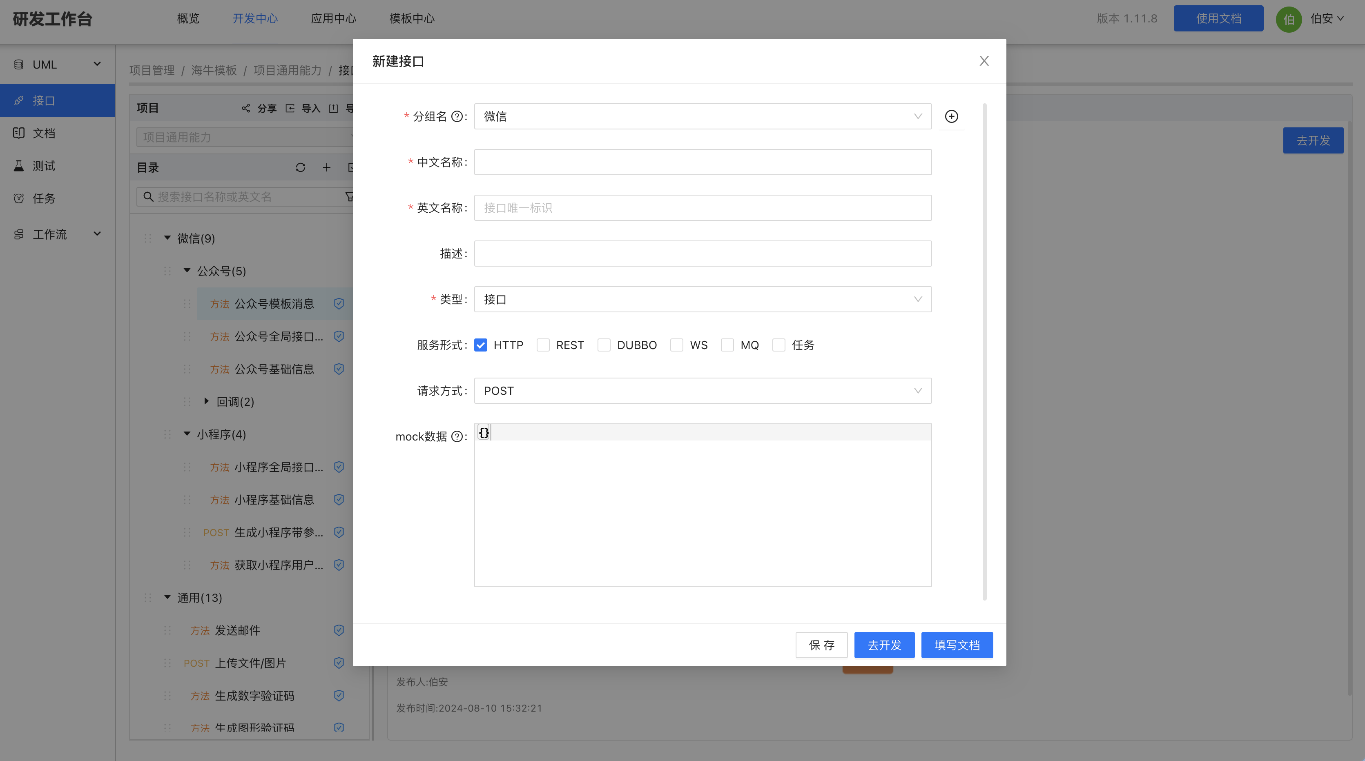1365x761 pixels.
Task: Open the 海牛模板 breadcrumb link
Action: coord(214,71)
